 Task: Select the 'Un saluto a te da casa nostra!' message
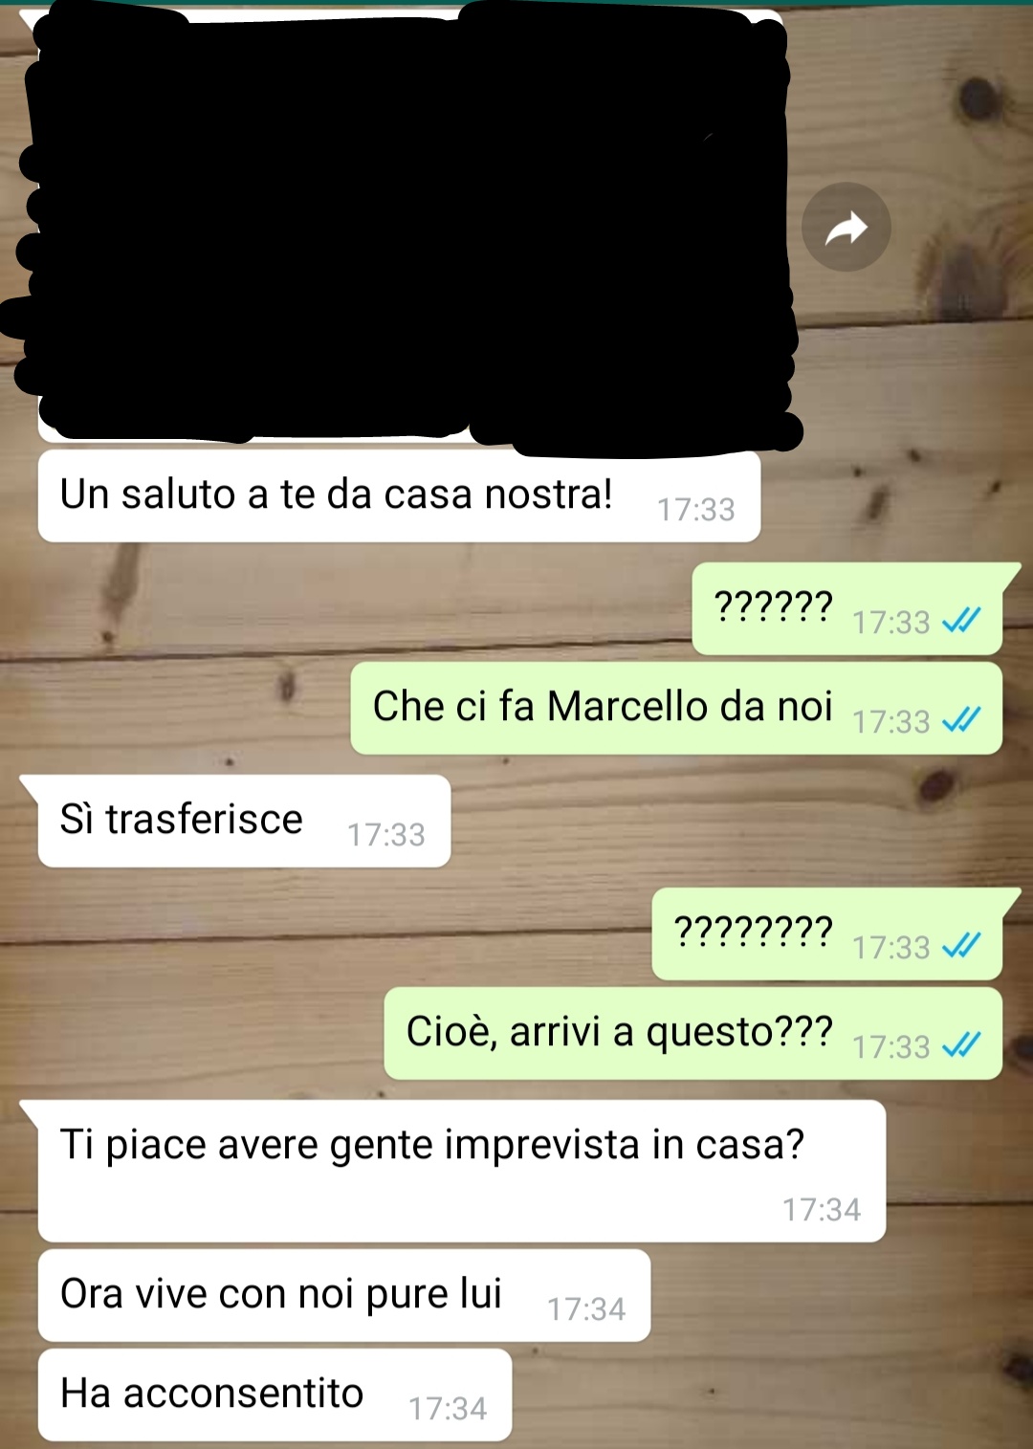[x=399, y=496]
